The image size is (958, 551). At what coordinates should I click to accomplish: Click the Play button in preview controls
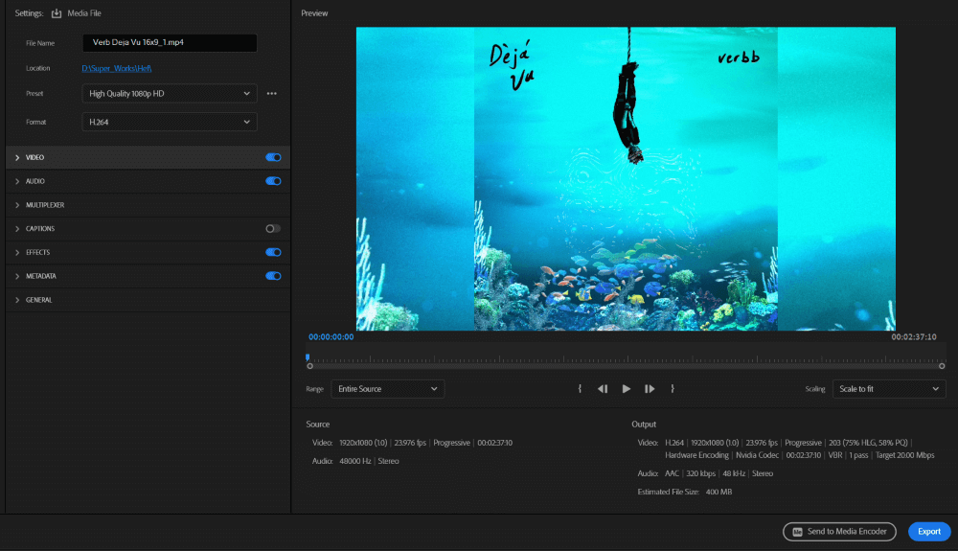[x=627, y=389]
